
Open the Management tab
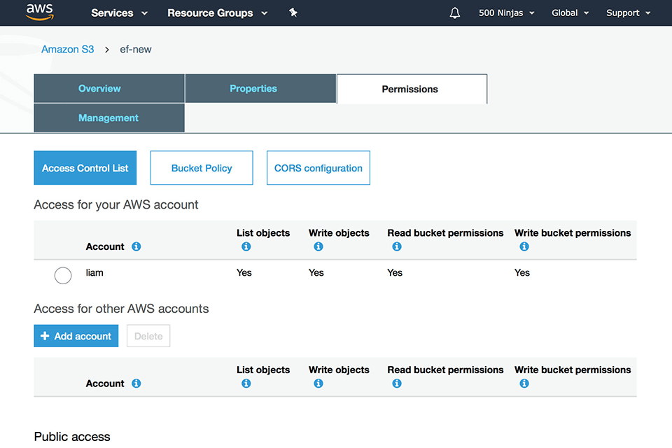coord(109,118)
